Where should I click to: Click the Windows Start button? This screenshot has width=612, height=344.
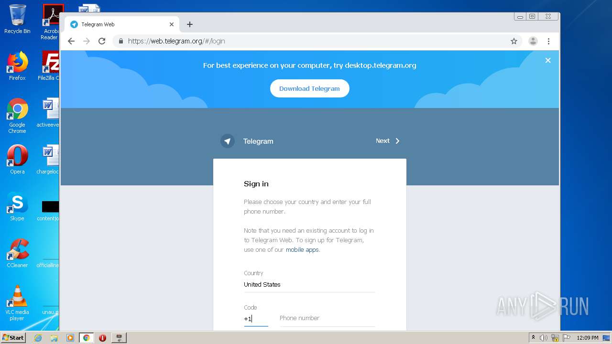13,338
